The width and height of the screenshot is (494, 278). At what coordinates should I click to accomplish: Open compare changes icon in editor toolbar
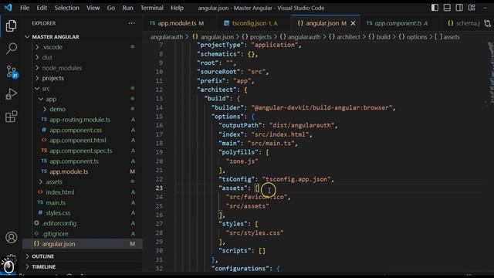pos(487,23)
